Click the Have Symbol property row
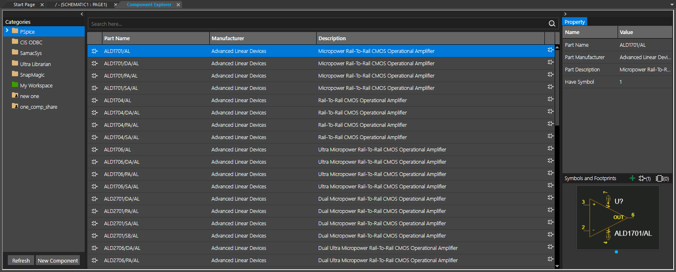The width and height of the screenshot is (676, 272). 617,82
